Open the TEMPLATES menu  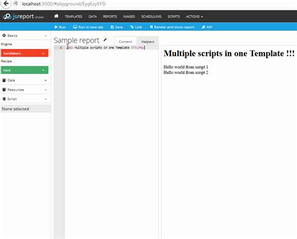tap(73, 16)
